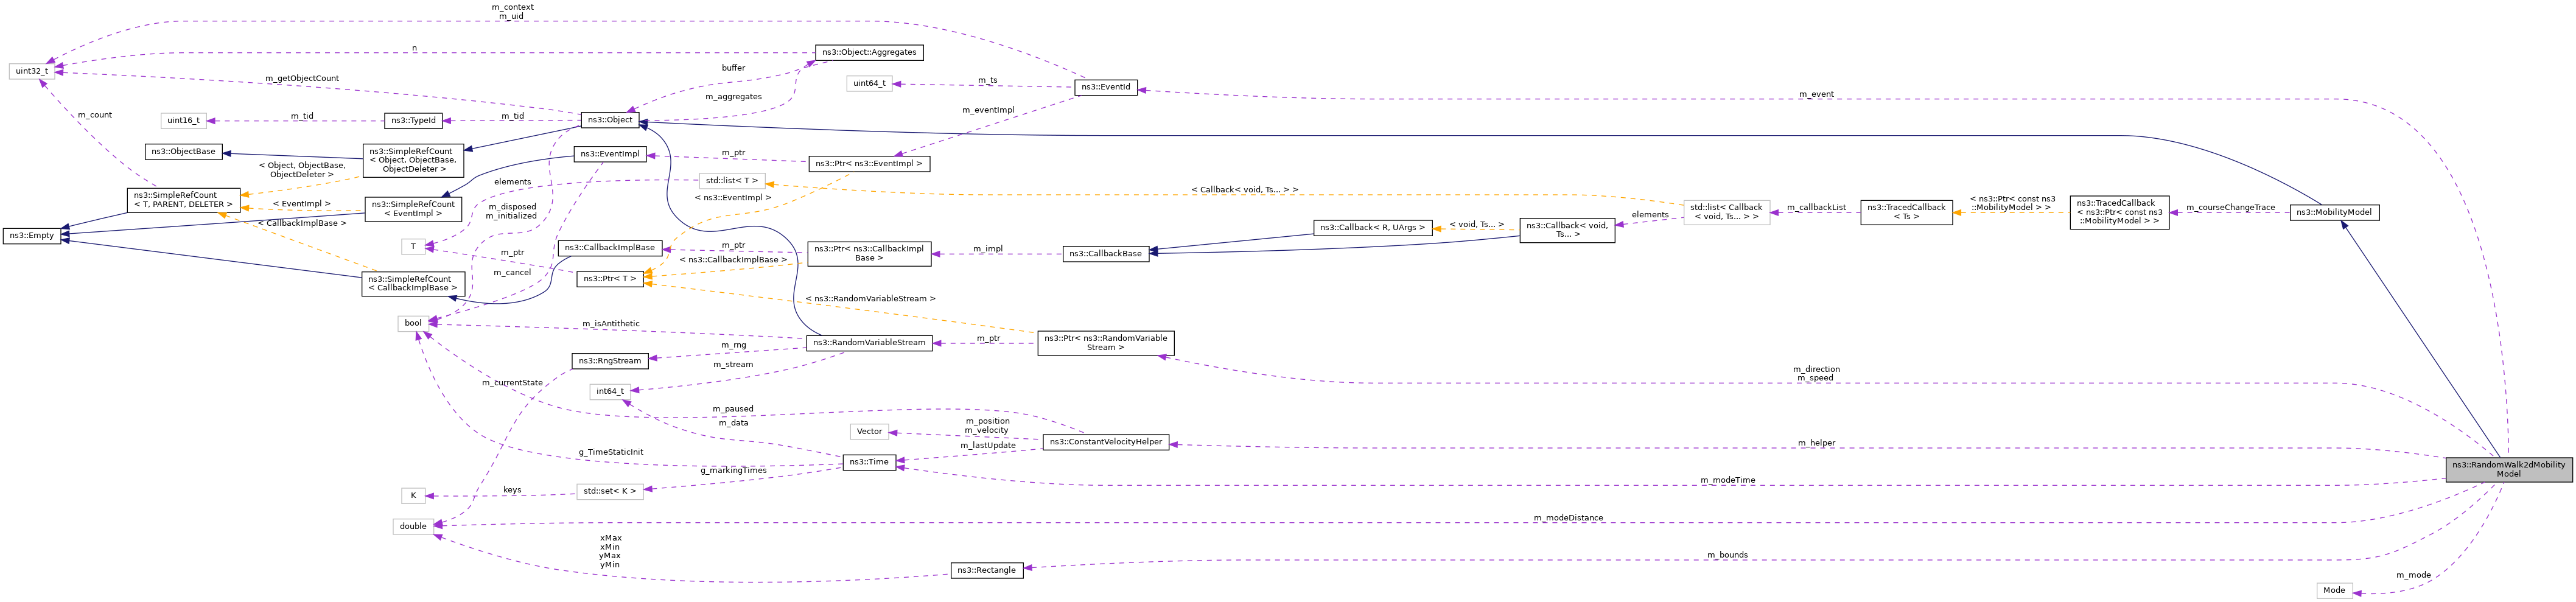
Task: Click the int64_t type node
Action: pyautogui.click(x=609, y=391)
